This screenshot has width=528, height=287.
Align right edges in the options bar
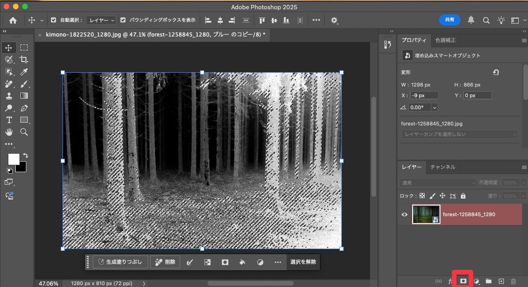tap(232, 20)
